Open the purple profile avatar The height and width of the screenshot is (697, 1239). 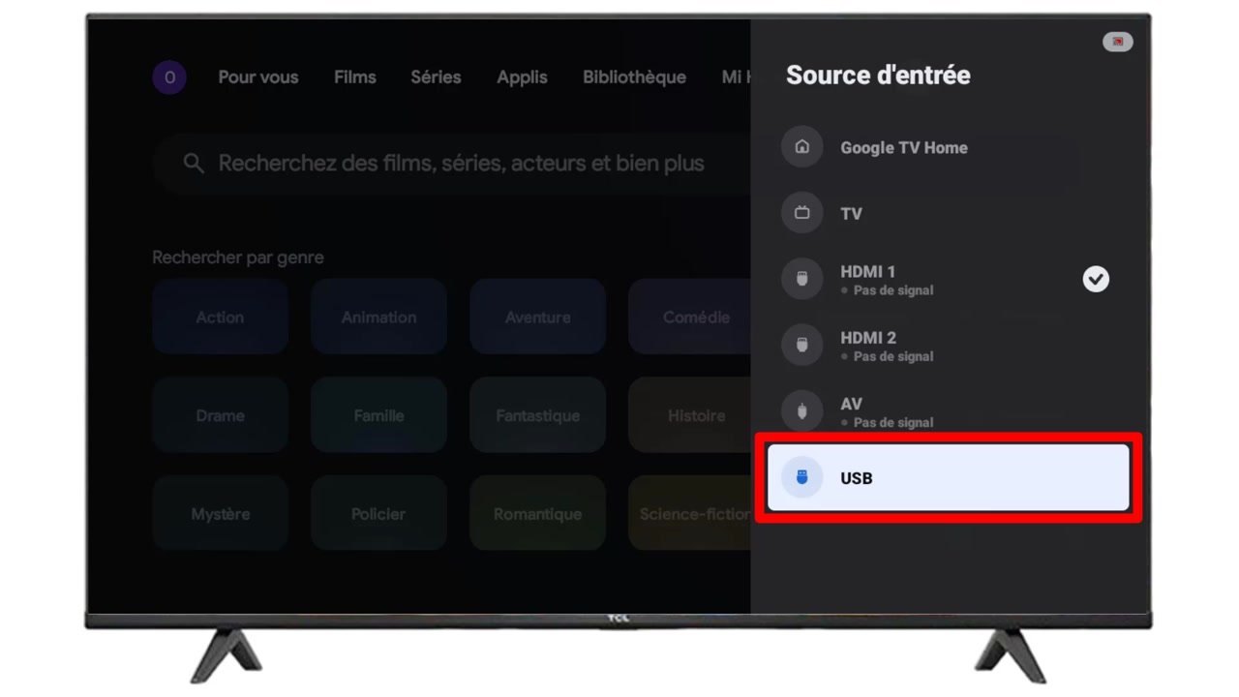169,77
